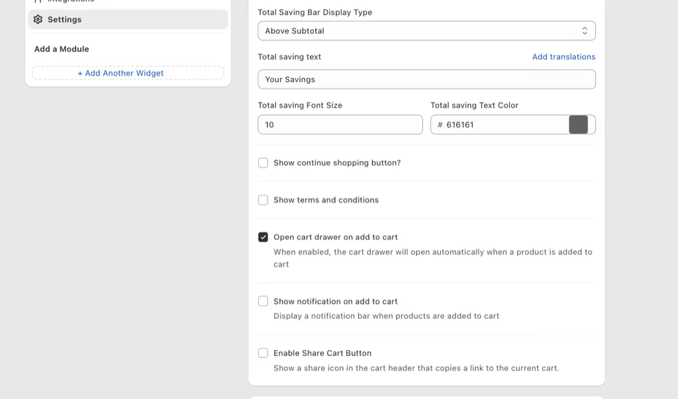Check Show terms and conditions
The image size is (678, 399).
pos(263,200)
